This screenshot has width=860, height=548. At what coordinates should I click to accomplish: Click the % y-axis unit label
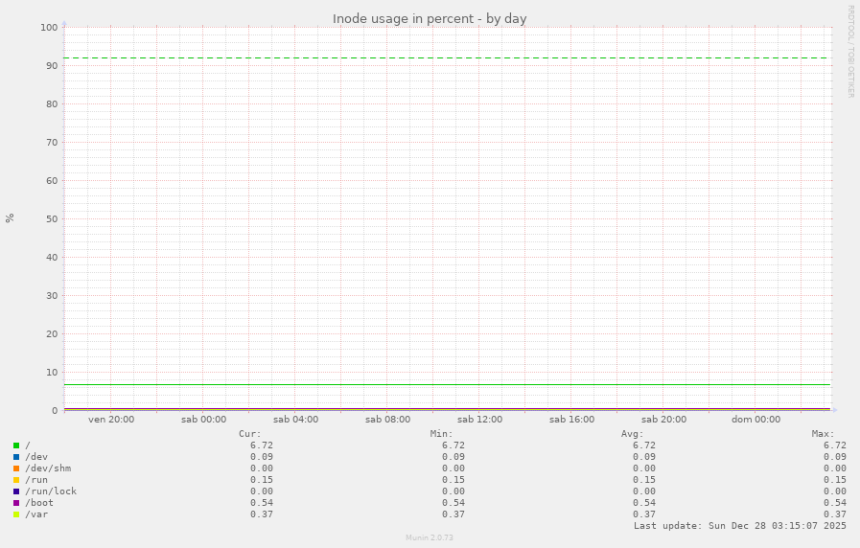pos(10,218)
